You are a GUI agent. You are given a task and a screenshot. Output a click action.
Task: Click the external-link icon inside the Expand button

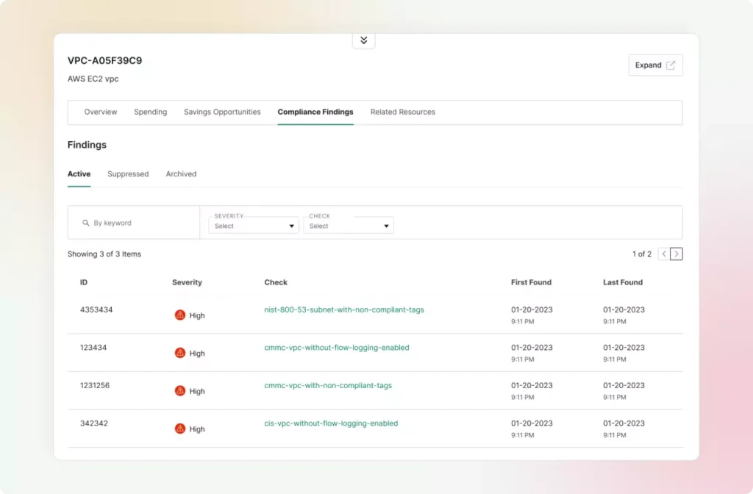[670, 65]
